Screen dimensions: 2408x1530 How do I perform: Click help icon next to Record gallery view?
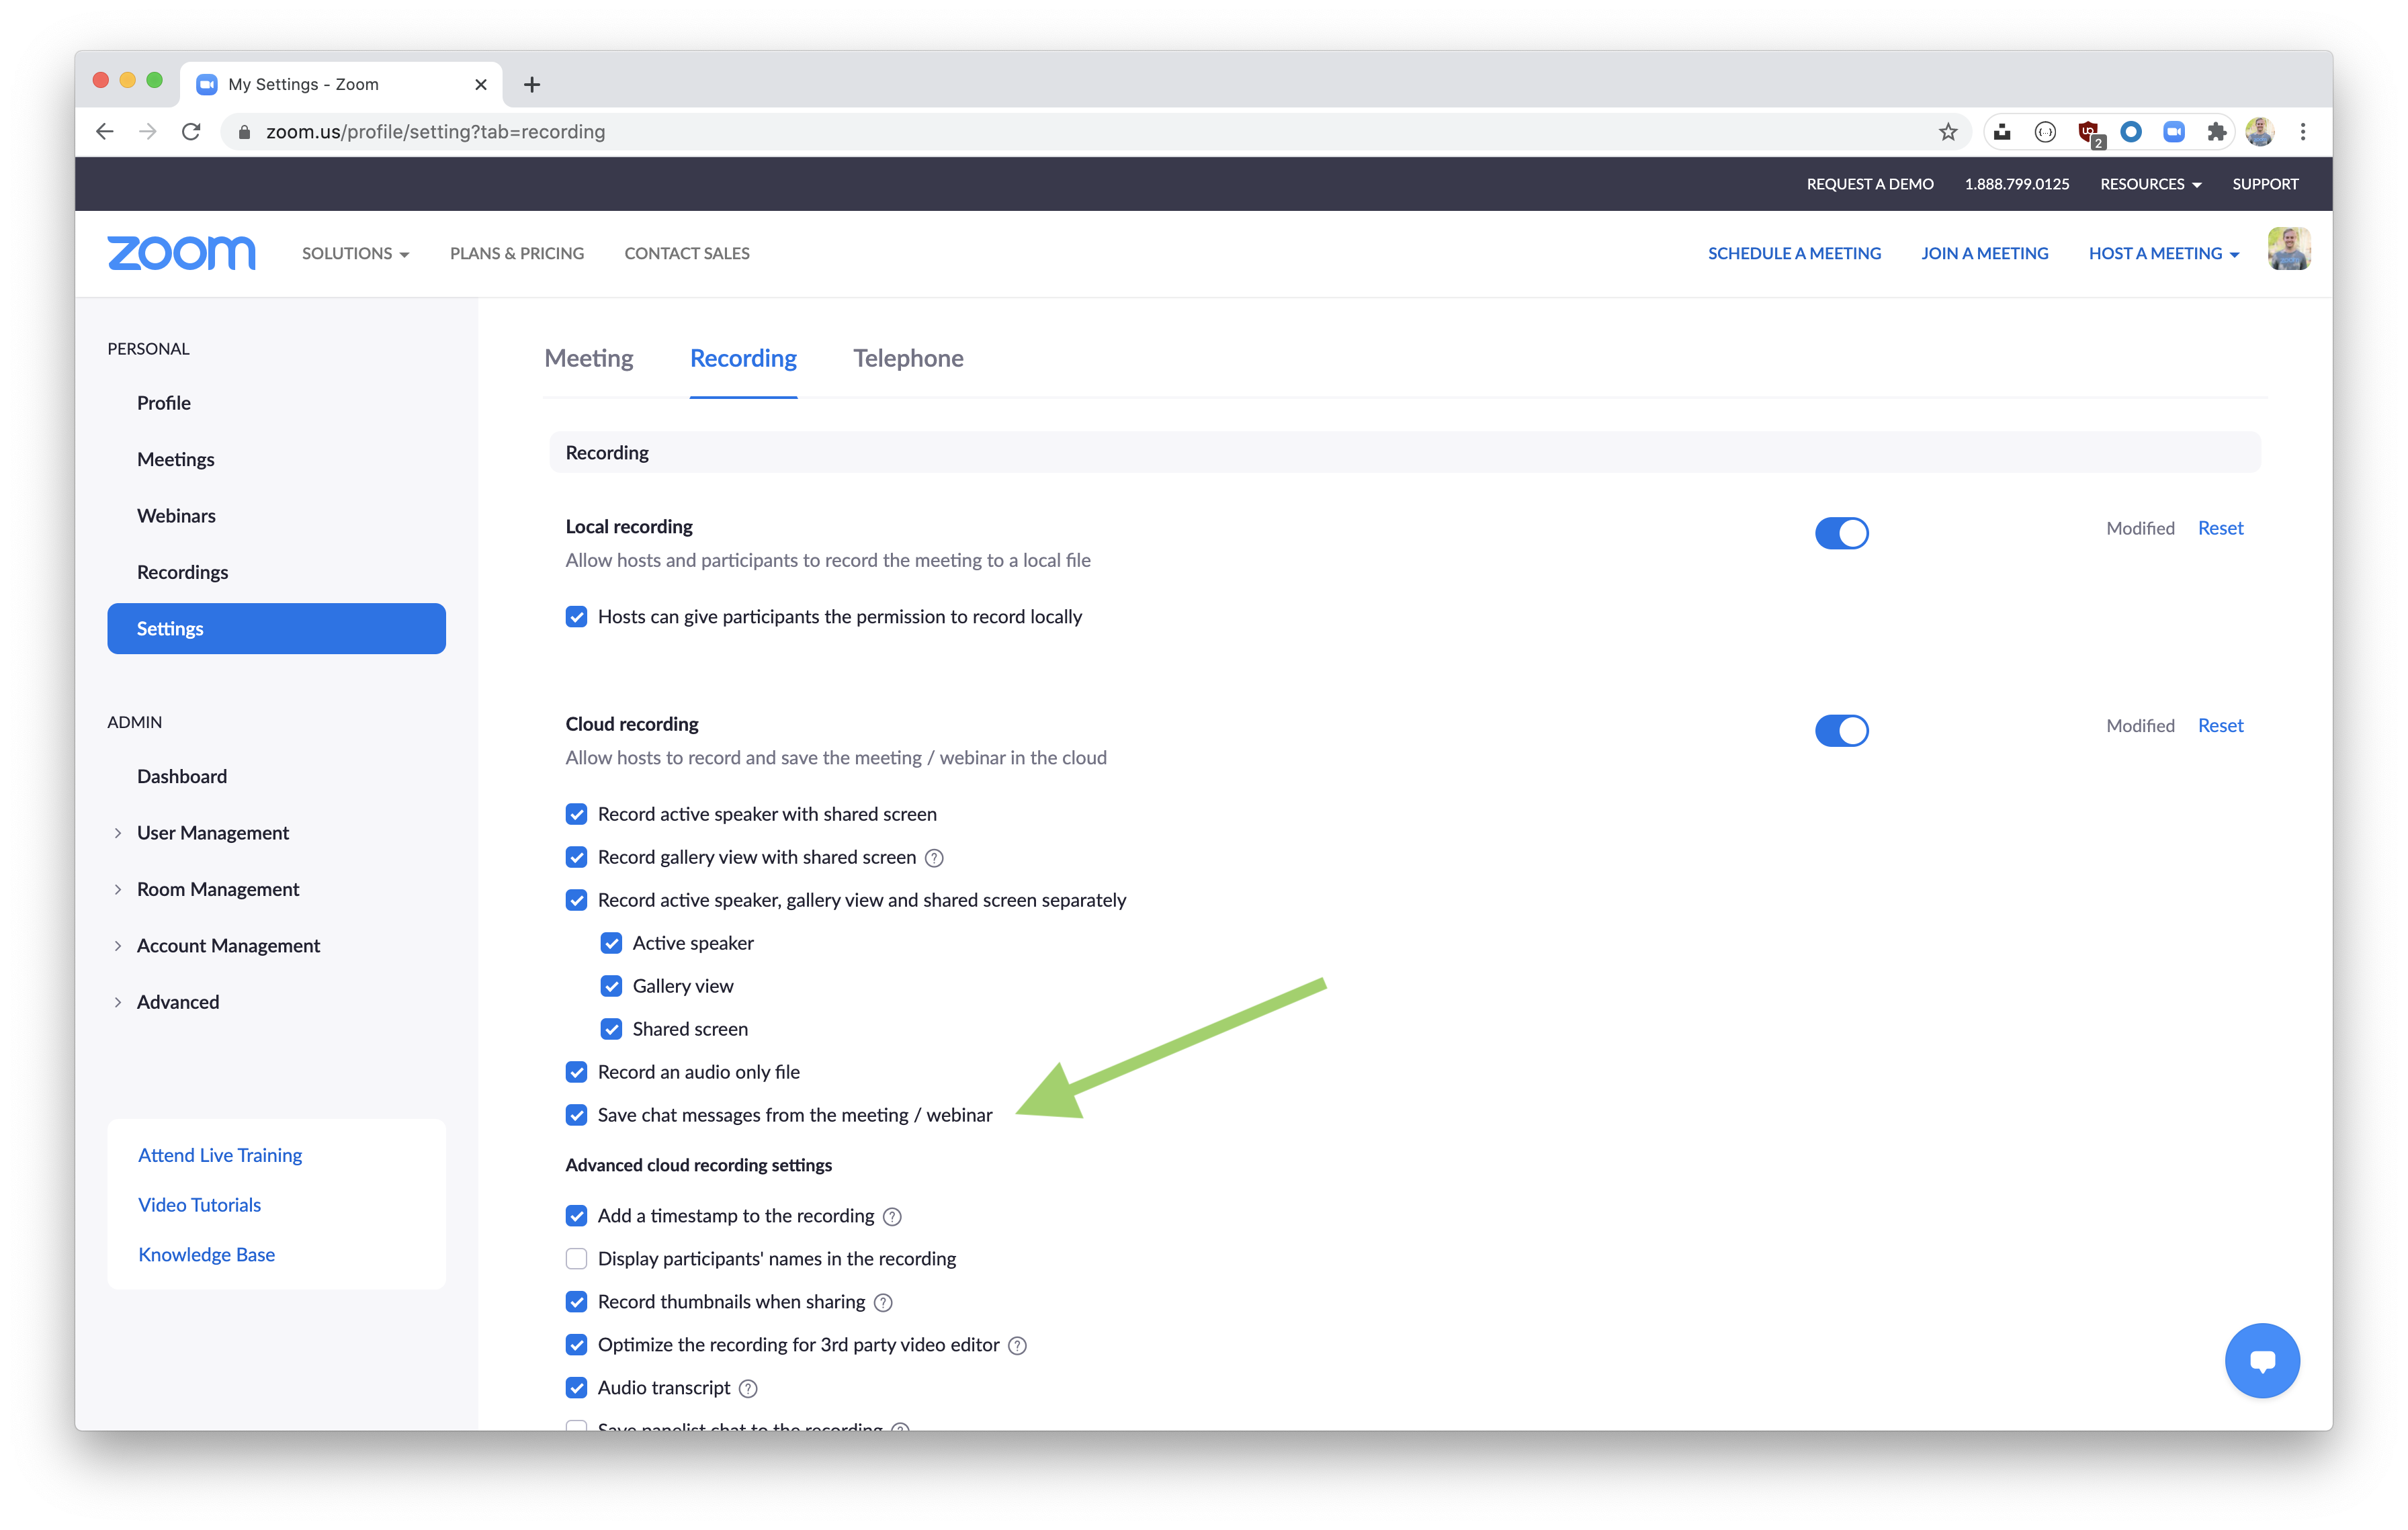coord(934,858)
